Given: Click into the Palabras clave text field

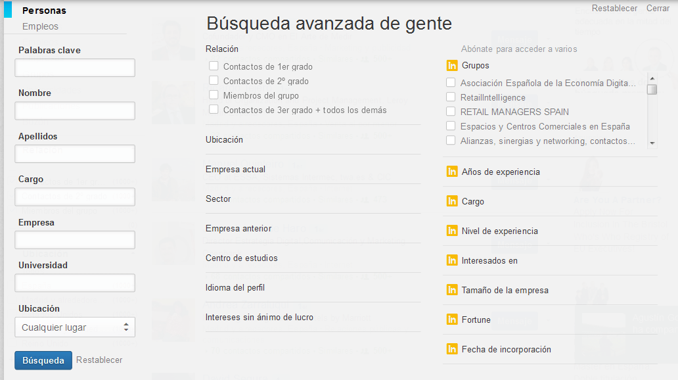Looking at the screenshot, I should coord(75,68).
